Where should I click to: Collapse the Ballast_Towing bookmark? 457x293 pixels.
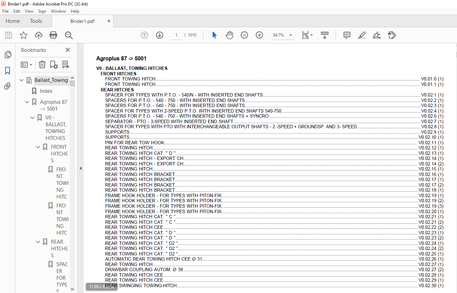pos(22,80)
